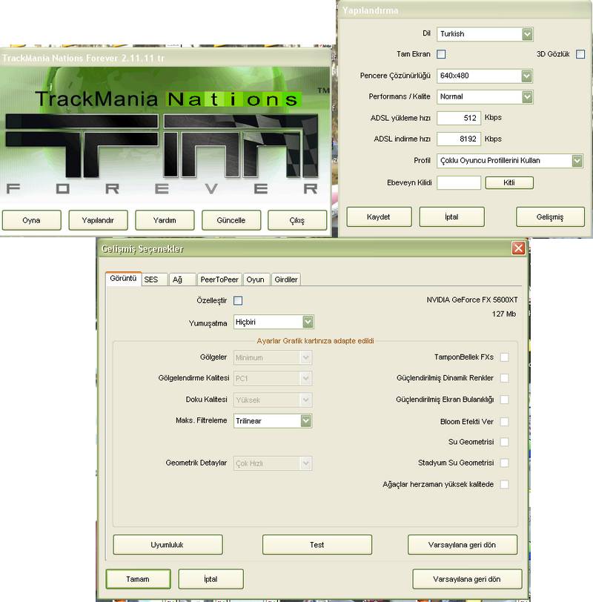The image size is (593, 602).
Task: Click the Kitli button
Action: [509, 182]
